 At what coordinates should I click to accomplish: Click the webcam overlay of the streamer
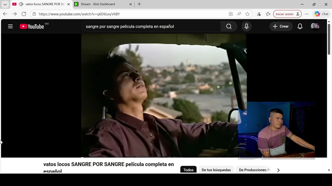pyautogui.click(x=276, y=130)
